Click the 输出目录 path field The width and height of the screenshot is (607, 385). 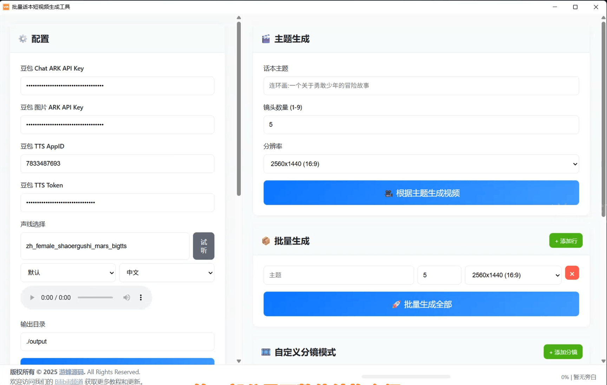coord(117,341)
